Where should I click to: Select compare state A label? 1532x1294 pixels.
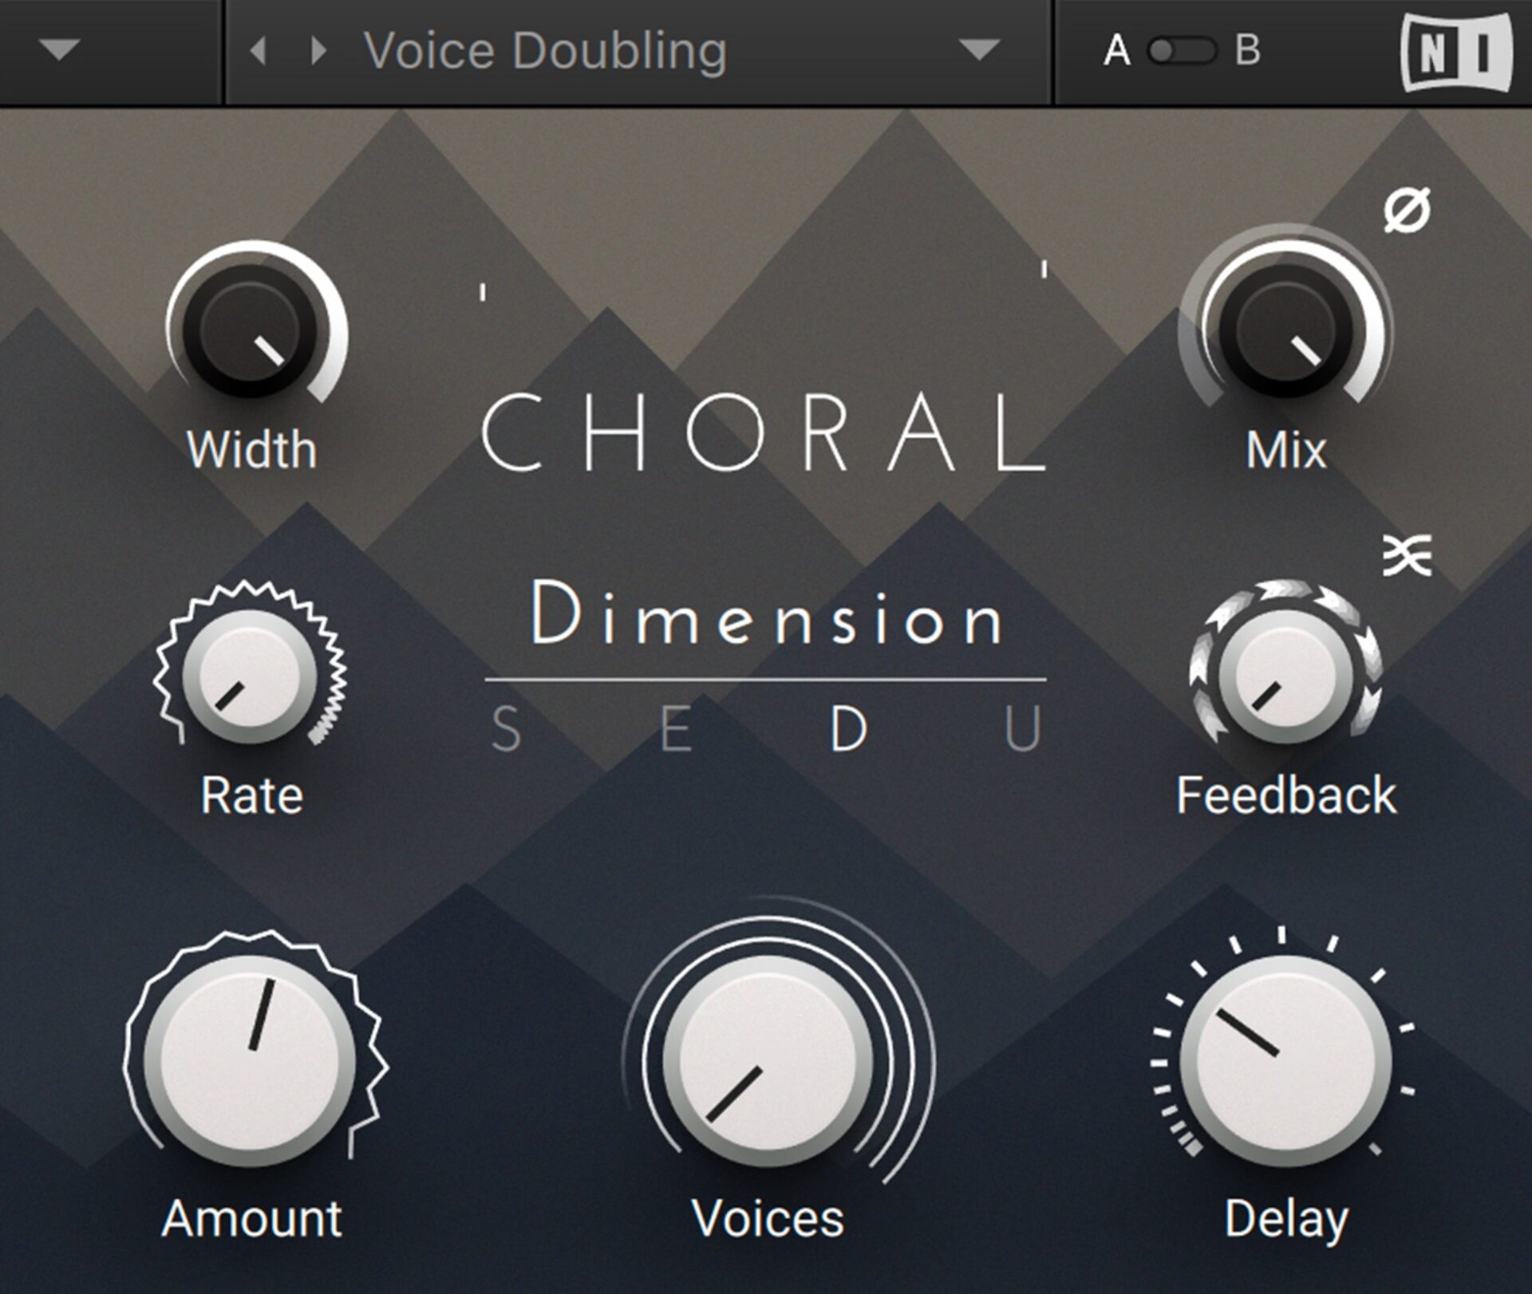pos(1116,51)
